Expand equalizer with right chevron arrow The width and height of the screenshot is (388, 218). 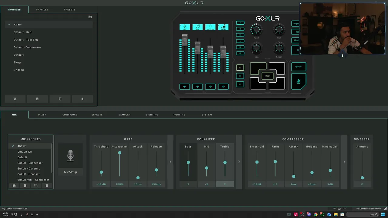(x=239, y=162)
